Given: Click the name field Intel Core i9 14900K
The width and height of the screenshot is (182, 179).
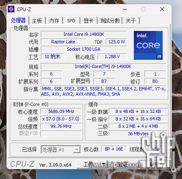Looking at the screenshot, I should tap(84, 34).
